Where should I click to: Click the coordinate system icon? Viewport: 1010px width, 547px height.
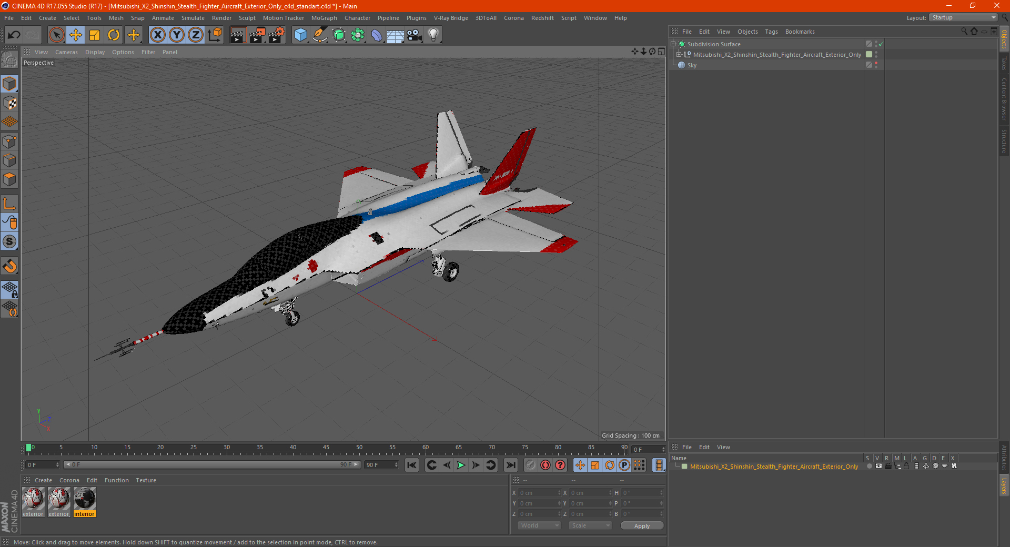[215, 35]
